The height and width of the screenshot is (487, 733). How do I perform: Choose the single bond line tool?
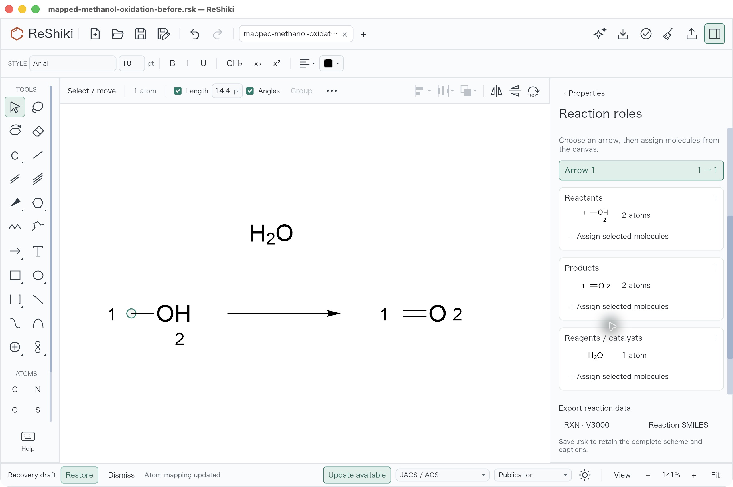(x=38, y=155)
